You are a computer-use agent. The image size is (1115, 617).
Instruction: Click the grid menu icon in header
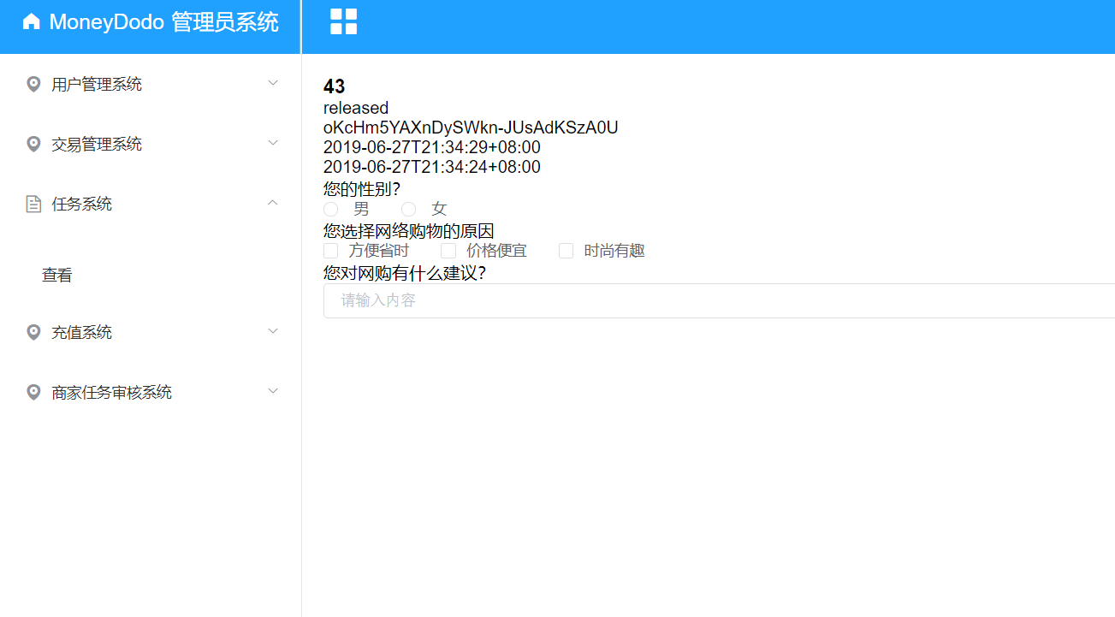click(344, 21)
